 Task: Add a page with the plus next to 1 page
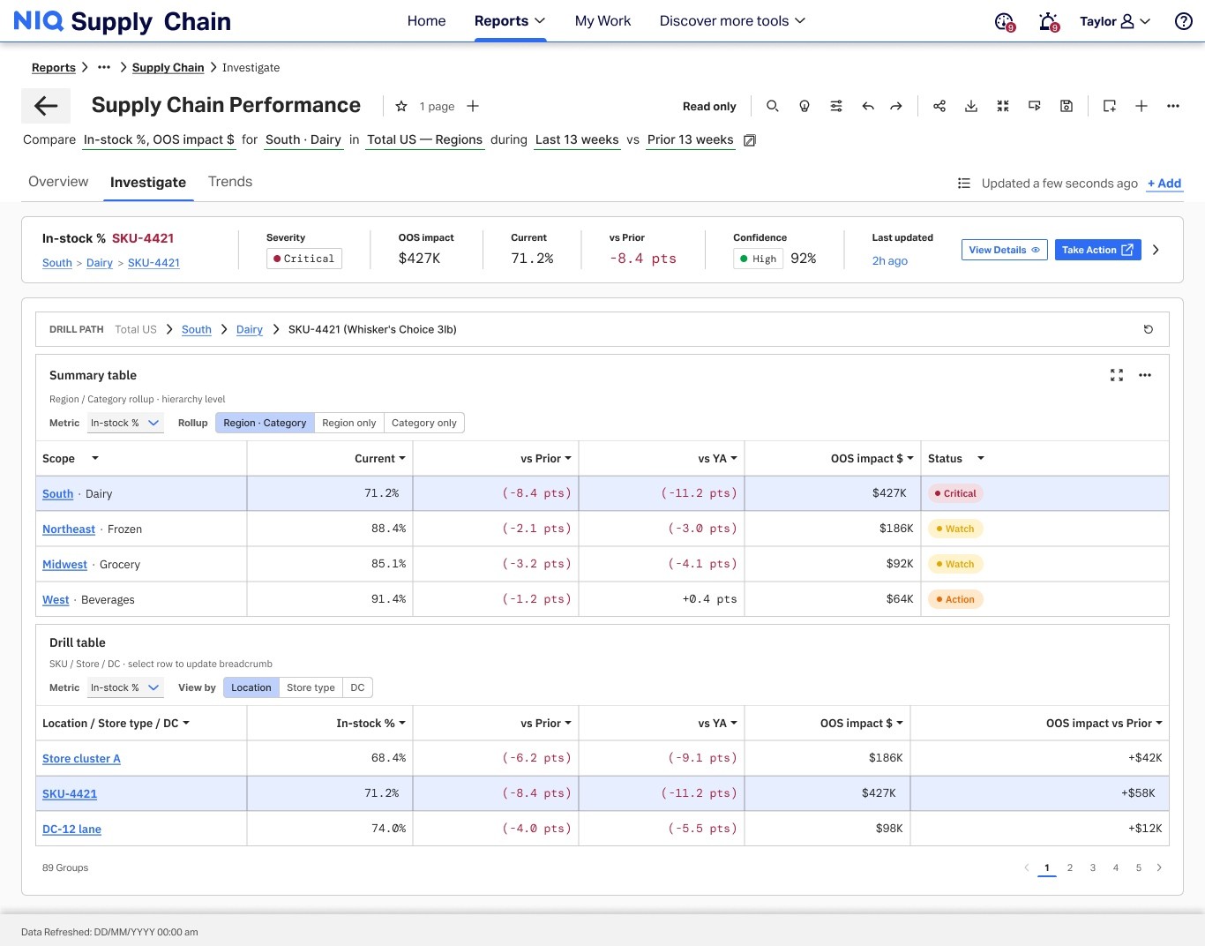[x=473, y=106]
